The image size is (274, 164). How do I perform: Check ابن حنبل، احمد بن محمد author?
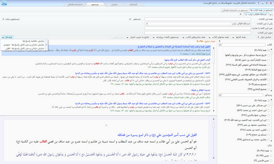click(x=269, y=110)
